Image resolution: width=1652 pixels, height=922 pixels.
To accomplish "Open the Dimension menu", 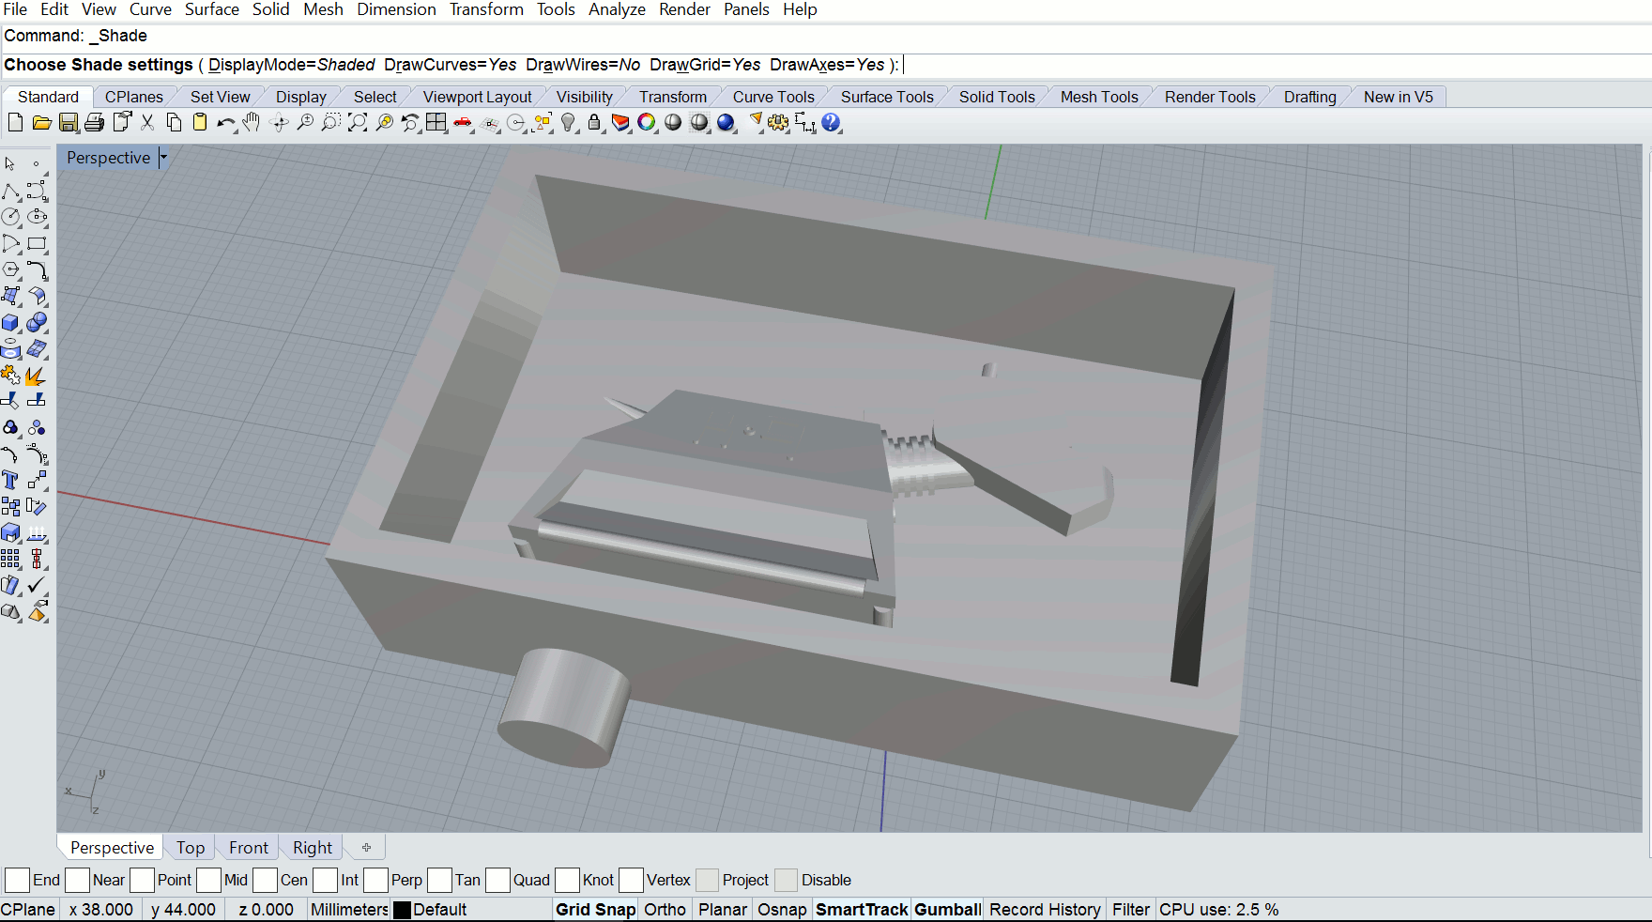I will coord(396,9).
